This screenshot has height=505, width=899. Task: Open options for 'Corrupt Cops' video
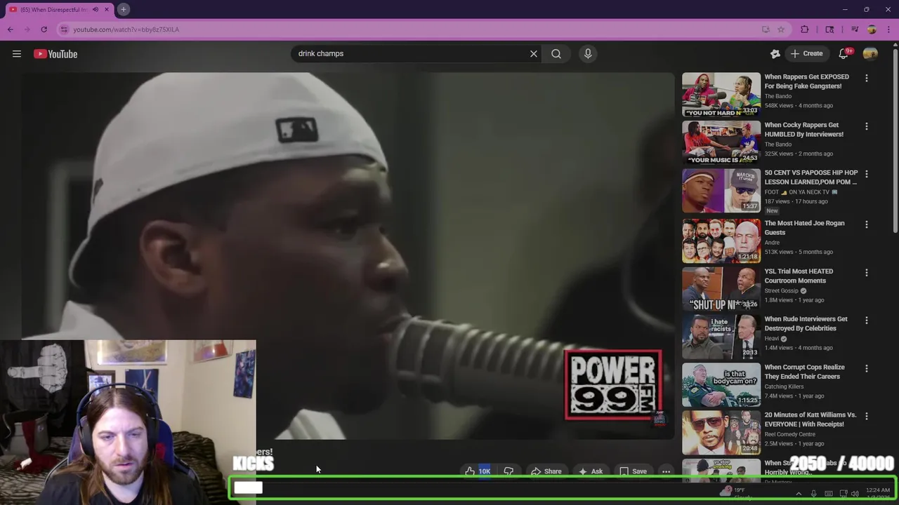pos(866,368)
